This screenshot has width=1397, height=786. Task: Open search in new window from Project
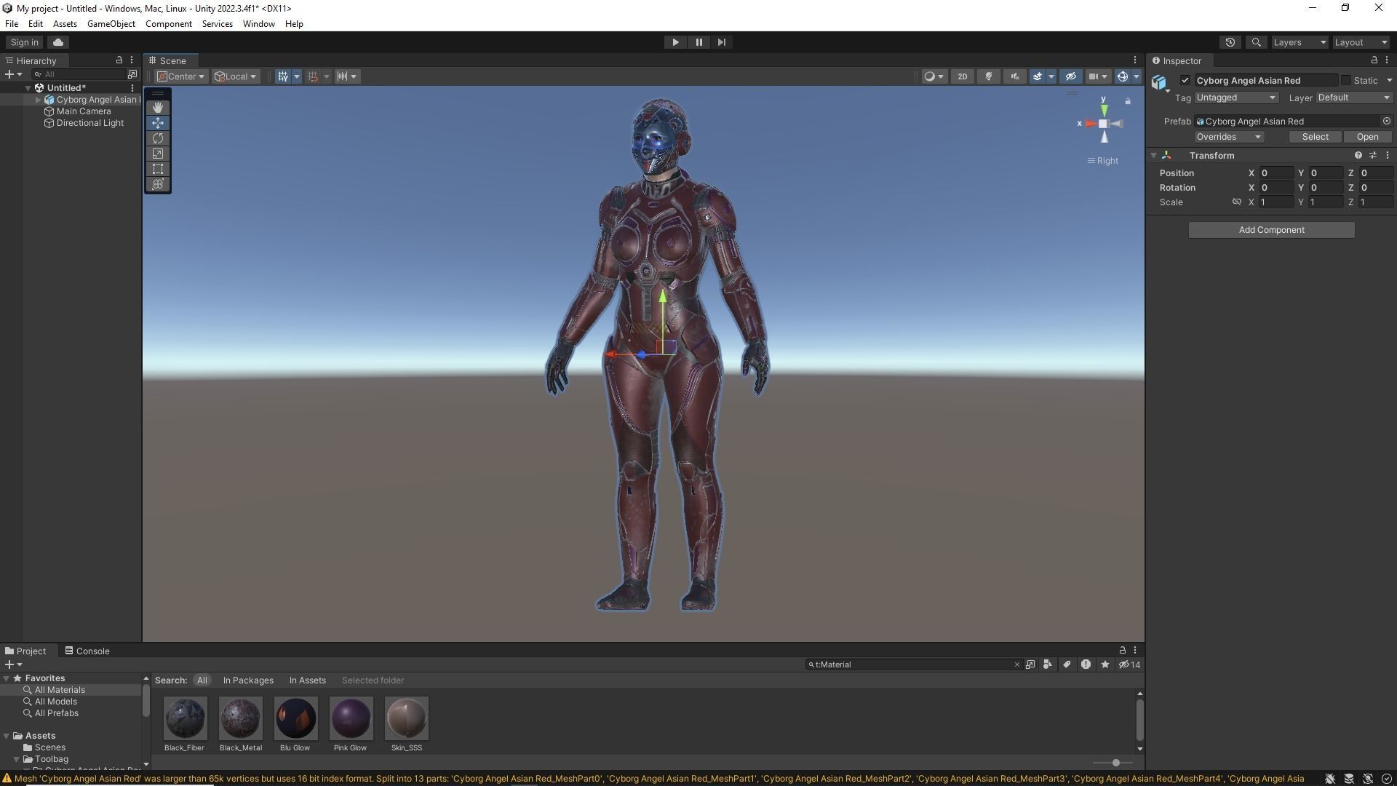[1030, 664]
